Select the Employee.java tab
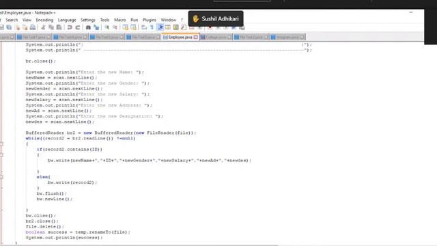The image size is (437, 246). click(x=180, y=37)
